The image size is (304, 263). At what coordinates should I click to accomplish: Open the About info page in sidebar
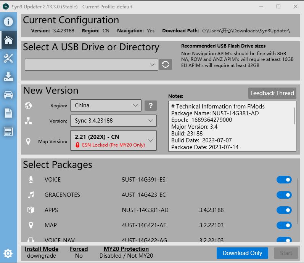pyautogui.click(x=8, y=21)
